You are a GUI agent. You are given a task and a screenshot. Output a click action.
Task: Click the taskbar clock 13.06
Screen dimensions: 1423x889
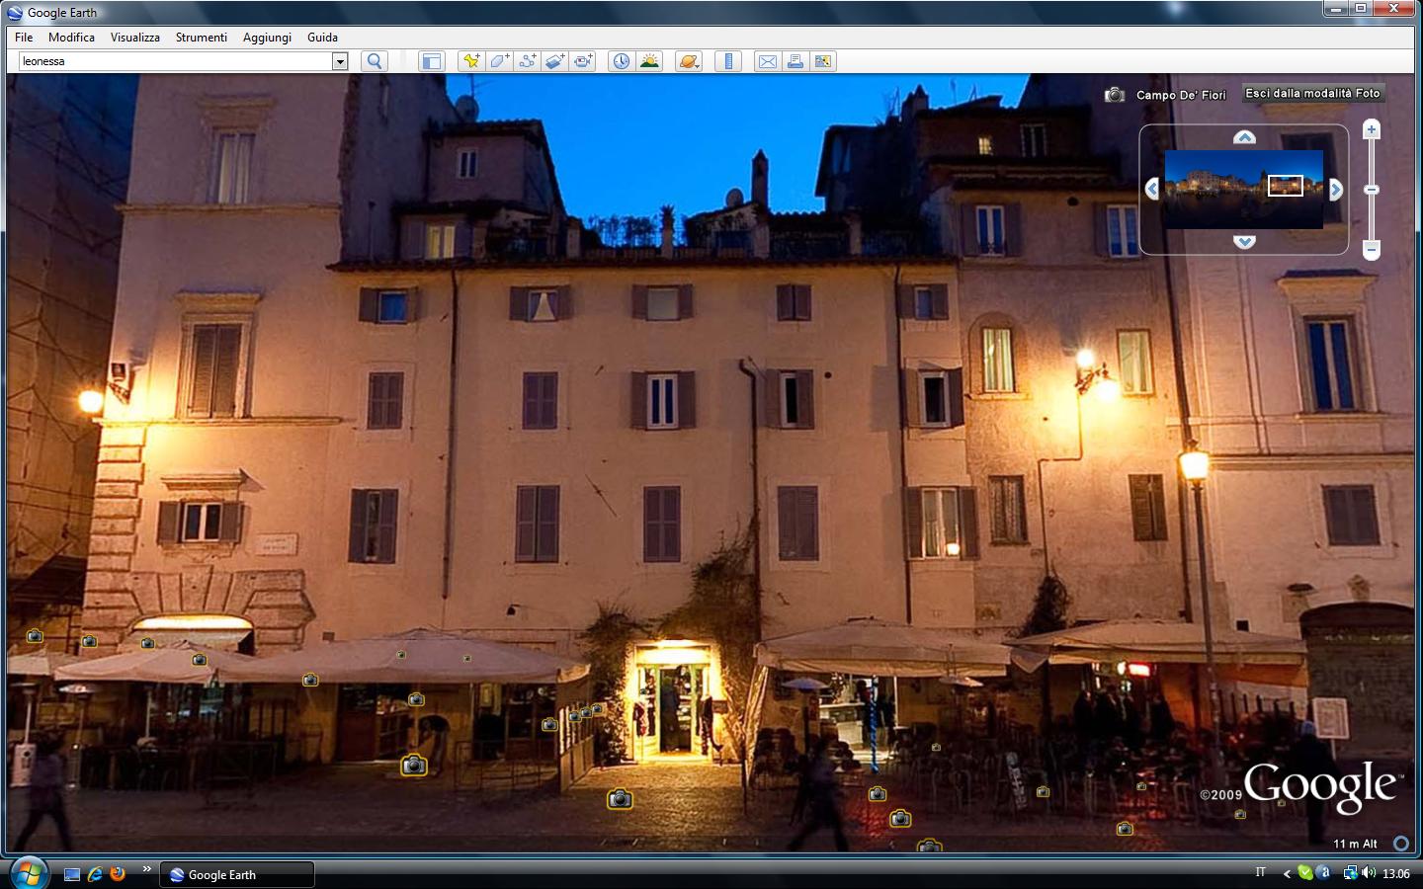pyautogui.click(x=1395, y=873)
